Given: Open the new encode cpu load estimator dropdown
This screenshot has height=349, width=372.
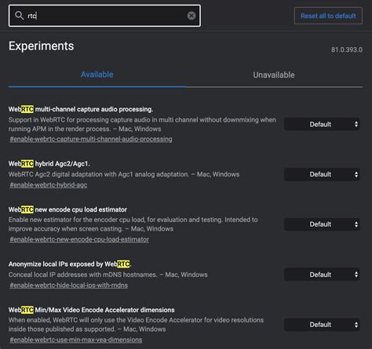Looking at the screenshot, I should click(322, 224).
